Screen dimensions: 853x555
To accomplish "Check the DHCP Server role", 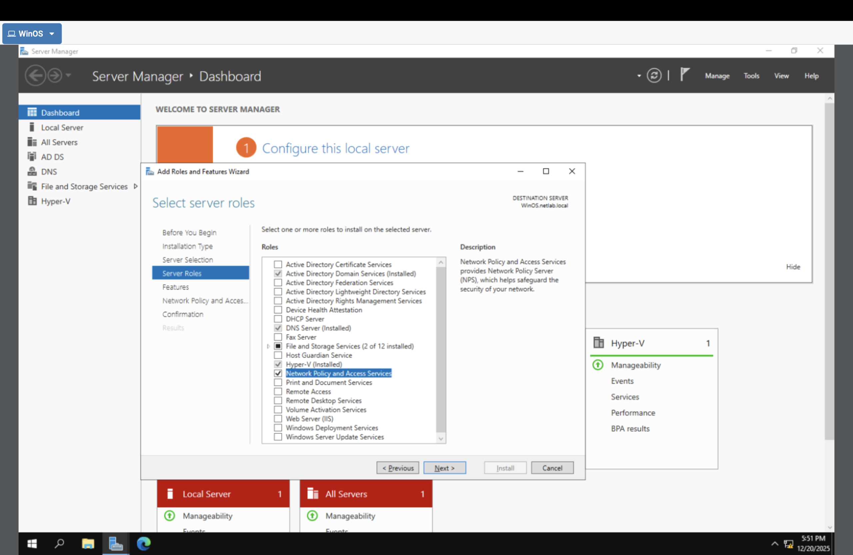I will coord(278,319).
